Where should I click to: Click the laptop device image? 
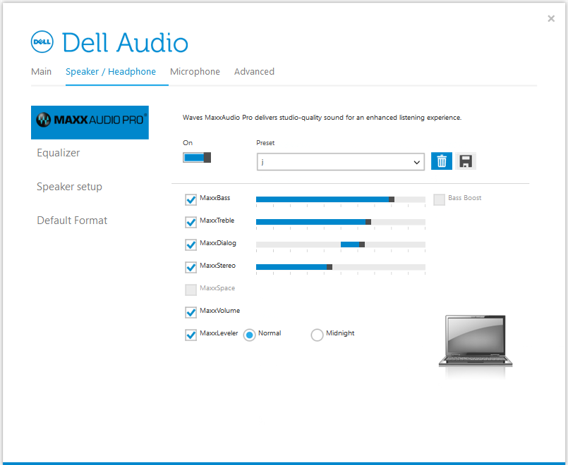pos(475,342)
